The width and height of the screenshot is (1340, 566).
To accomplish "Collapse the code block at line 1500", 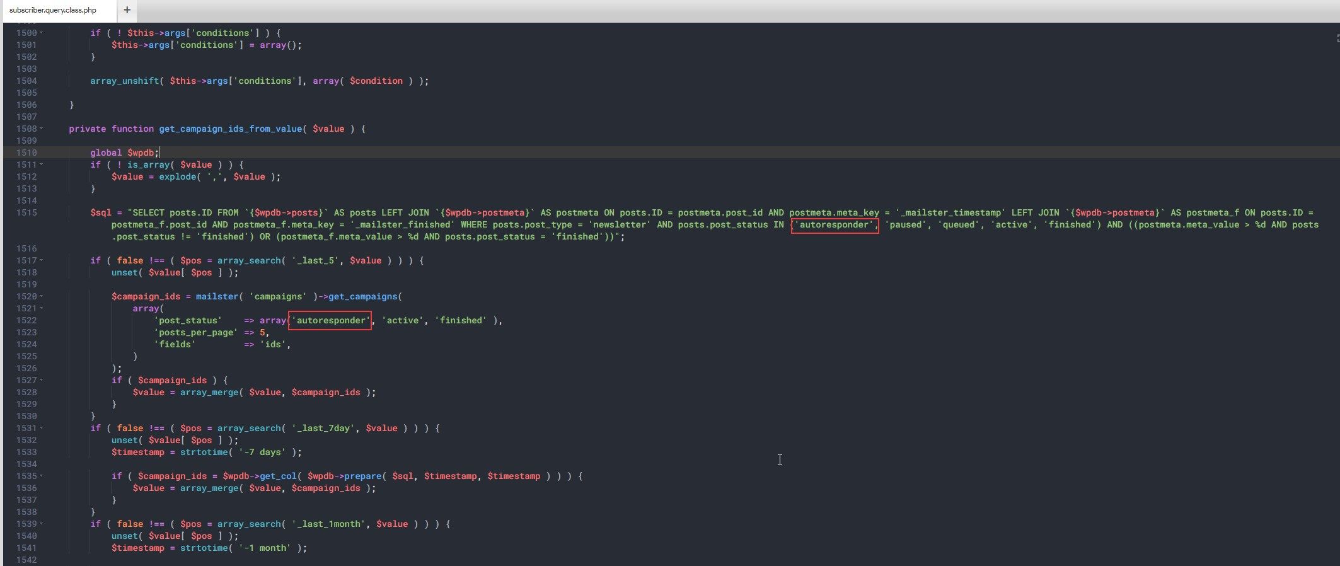I will tap(42, 33).
